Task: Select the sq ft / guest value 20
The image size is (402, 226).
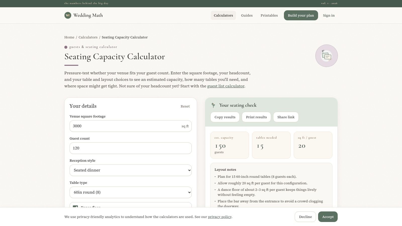Action: [302, 146]
